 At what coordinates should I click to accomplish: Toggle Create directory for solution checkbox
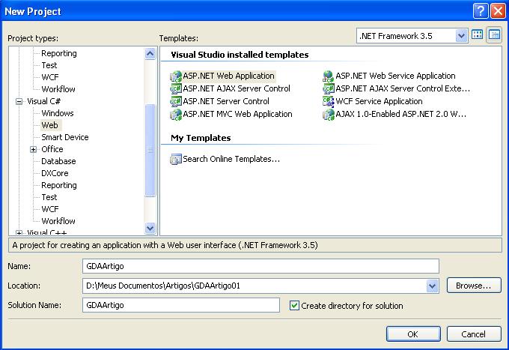(294, 306)
